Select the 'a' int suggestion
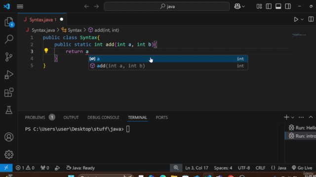The height and width of the screenshot is (177, 316). [168, 59]
